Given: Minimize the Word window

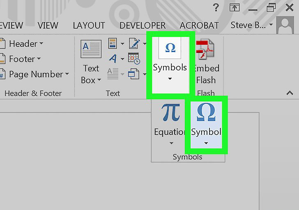Looking at the screenshot, I should point(253,9).
